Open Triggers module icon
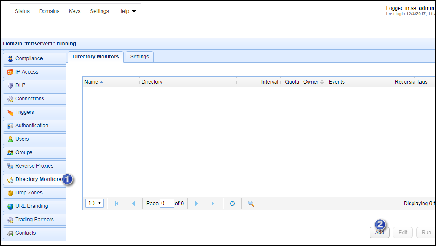 [10, 112]
